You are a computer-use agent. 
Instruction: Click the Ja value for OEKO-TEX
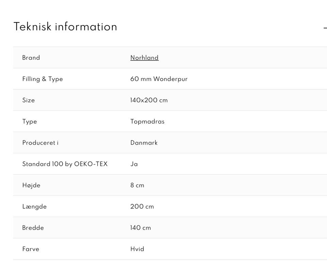pyautogui.click(x=134, y=164)
